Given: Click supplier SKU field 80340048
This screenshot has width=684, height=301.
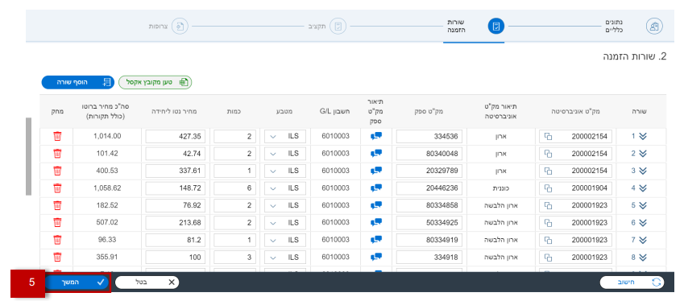Looking at the screenshot, I should pyautogui.click(x=429, y=154).
